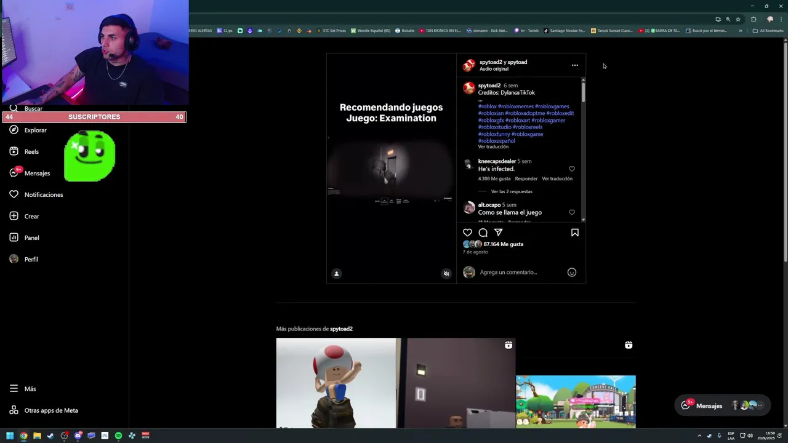Translate kneecapsdealer's comment
This screenshot has height=443, width=788.
tap(557, 178)
